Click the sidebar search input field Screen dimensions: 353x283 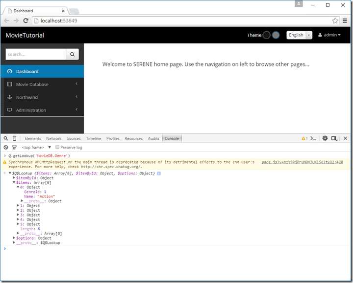[36, 54]
